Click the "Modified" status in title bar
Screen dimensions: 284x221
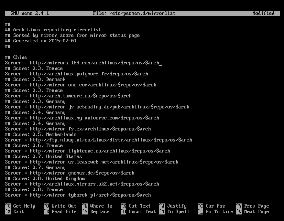click(x=263, y=13)
